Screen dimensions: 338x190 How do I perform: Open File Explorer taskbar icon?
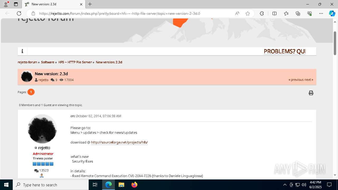121,185
